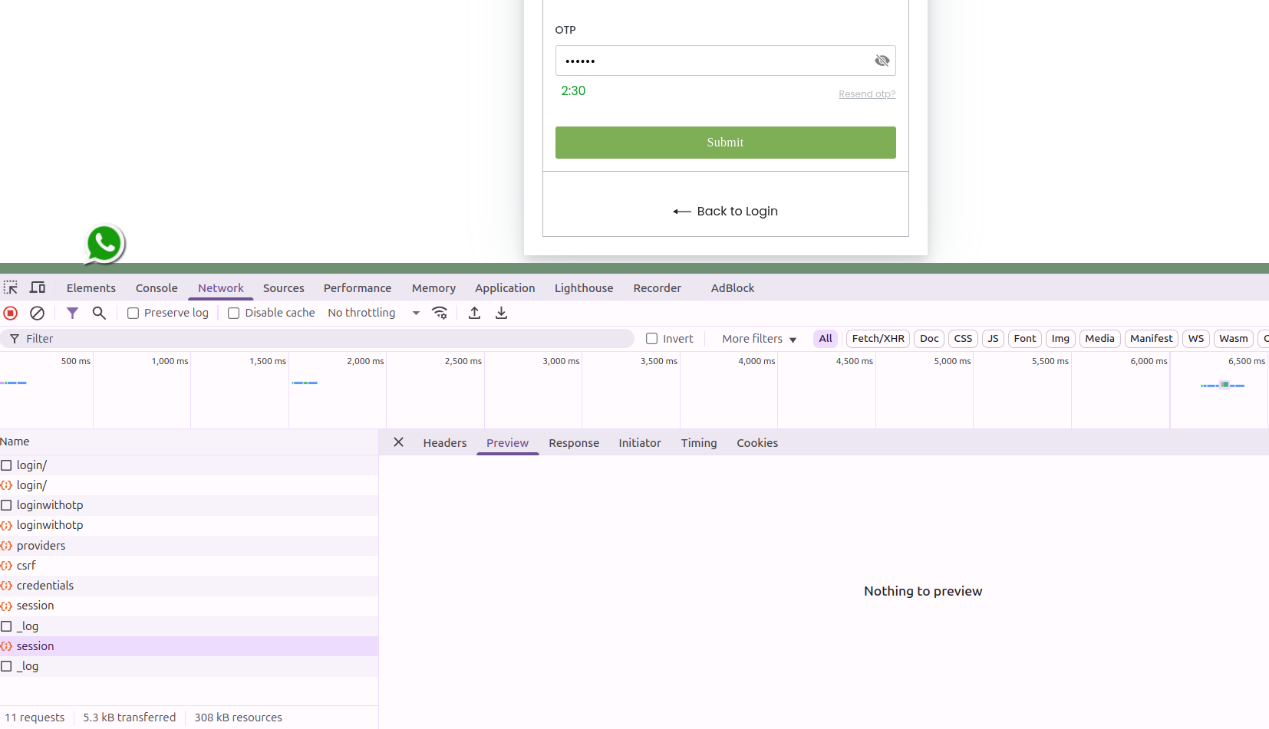This screenshot has width=1269, height=729.
Task: Select the providers request
Action: (x=189, y=546)
